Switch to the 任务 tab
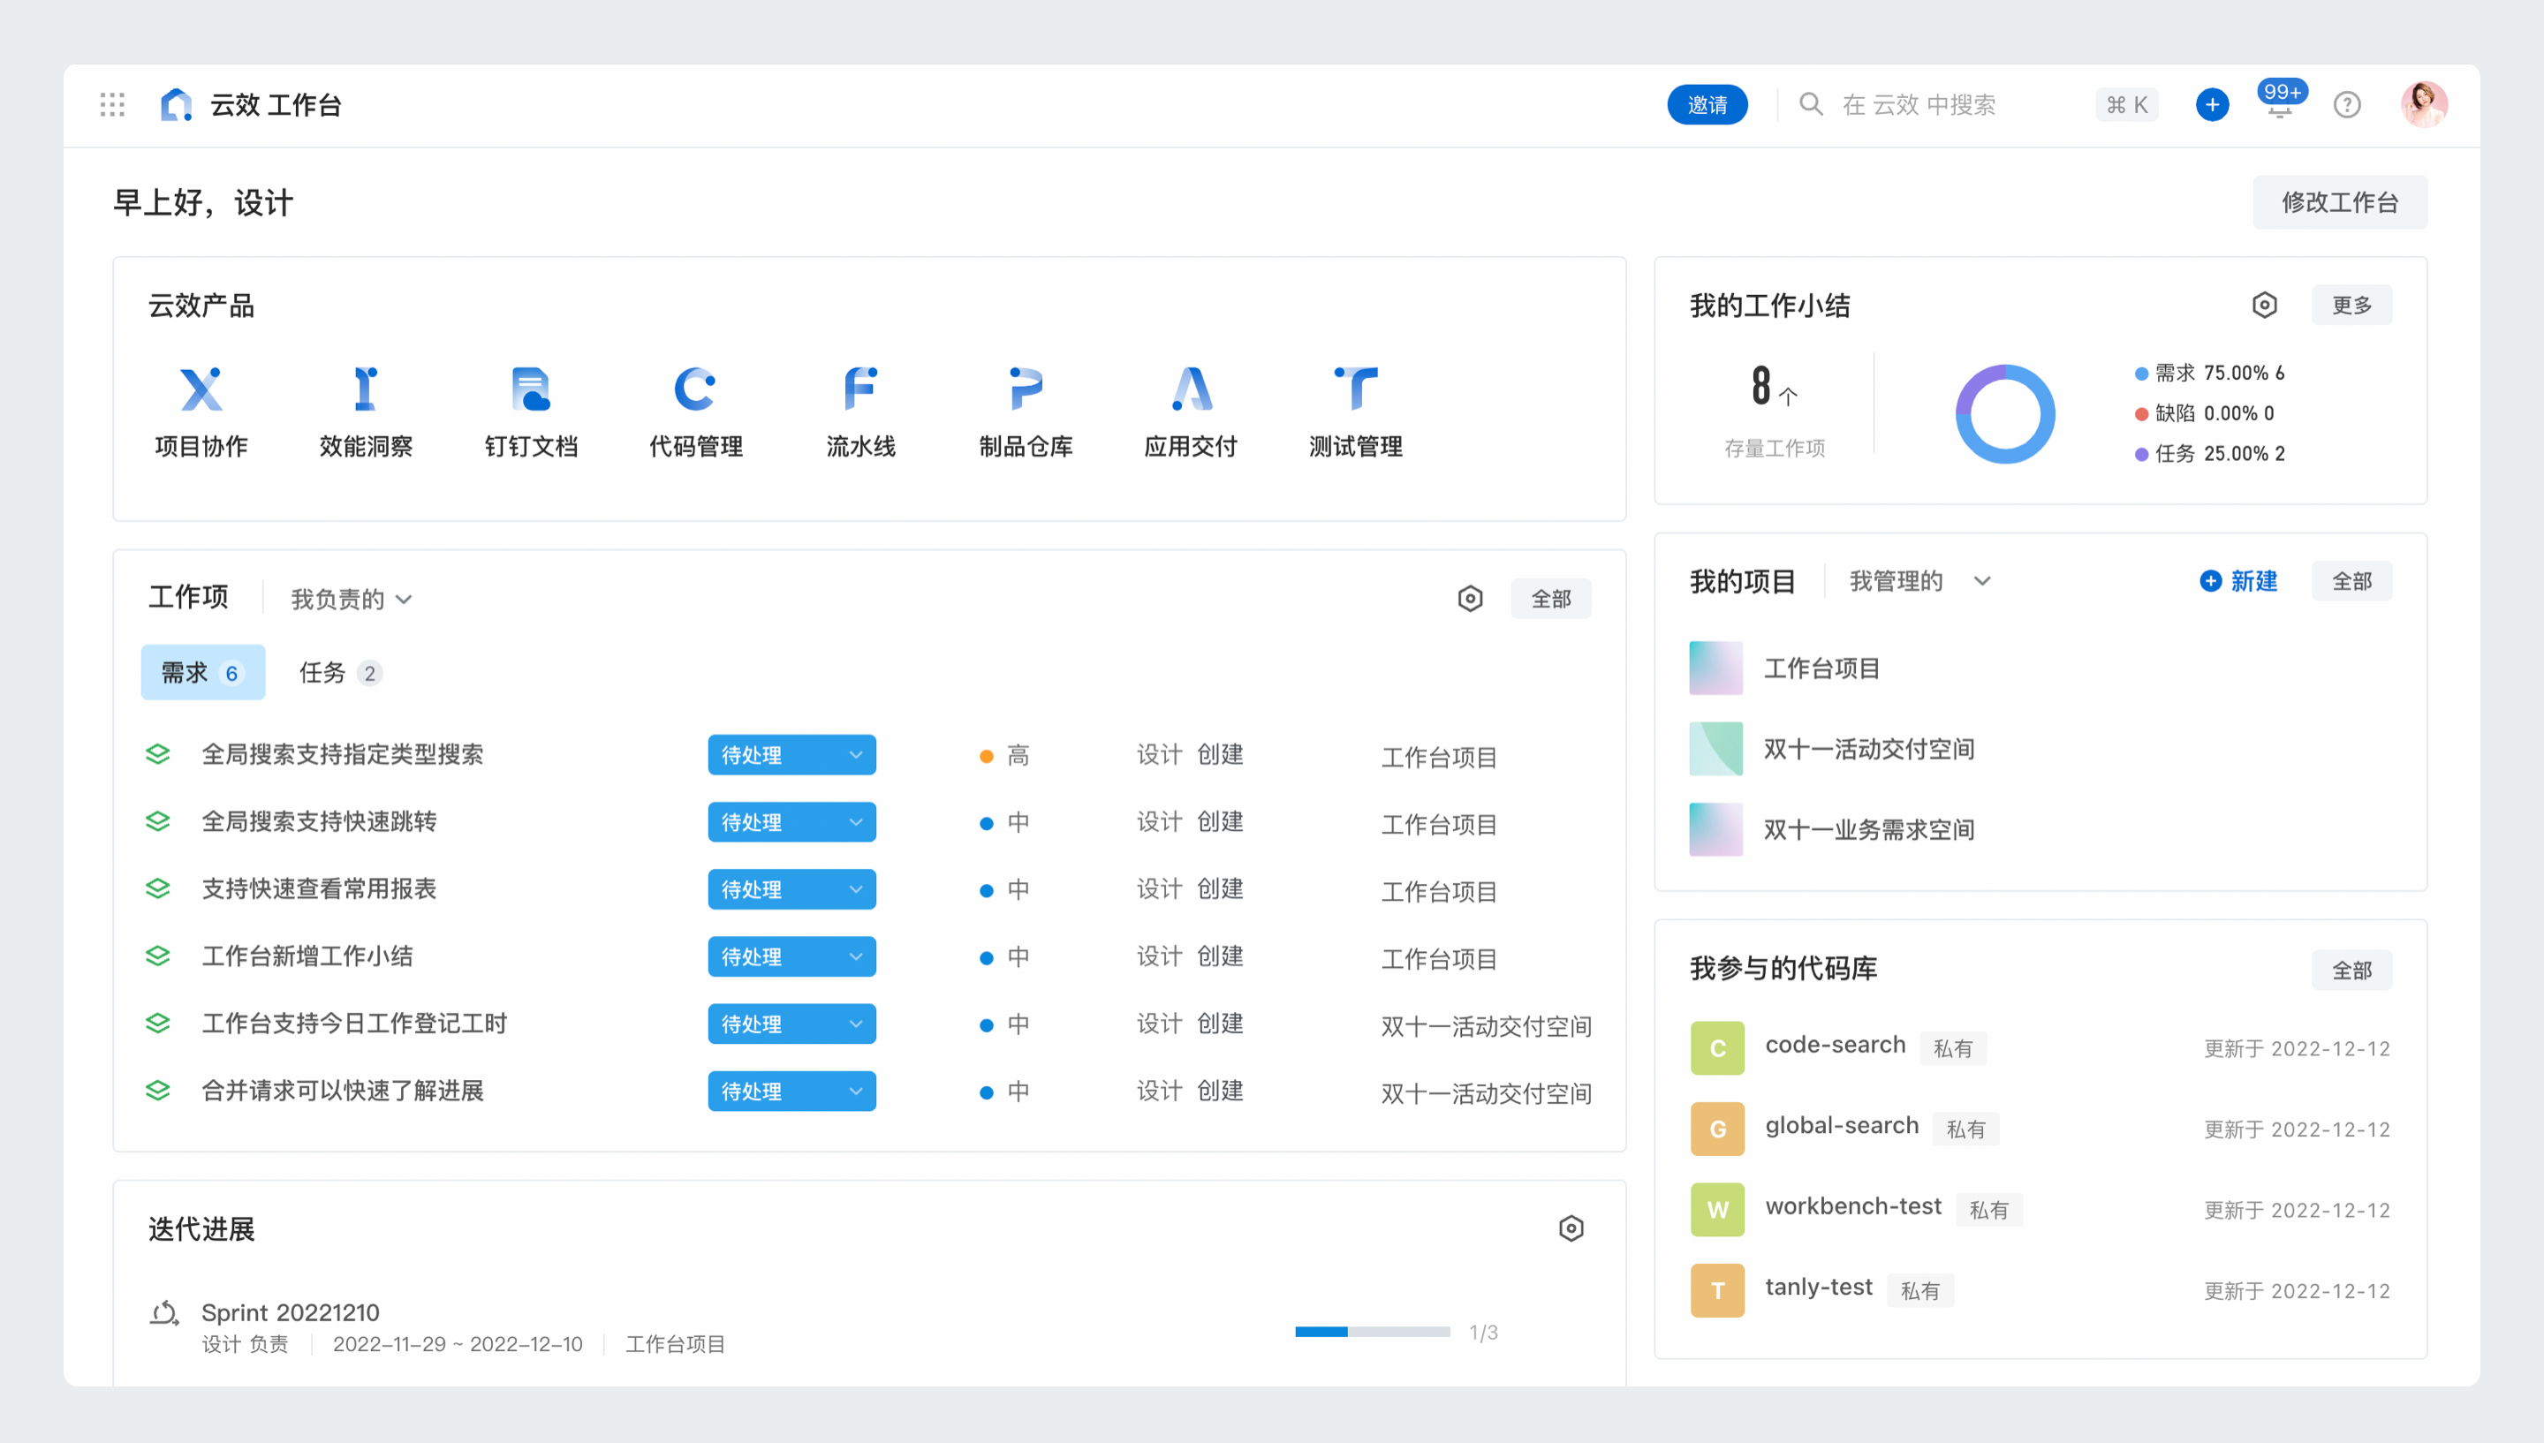The image size is (2544, 1443). (338, 673)
